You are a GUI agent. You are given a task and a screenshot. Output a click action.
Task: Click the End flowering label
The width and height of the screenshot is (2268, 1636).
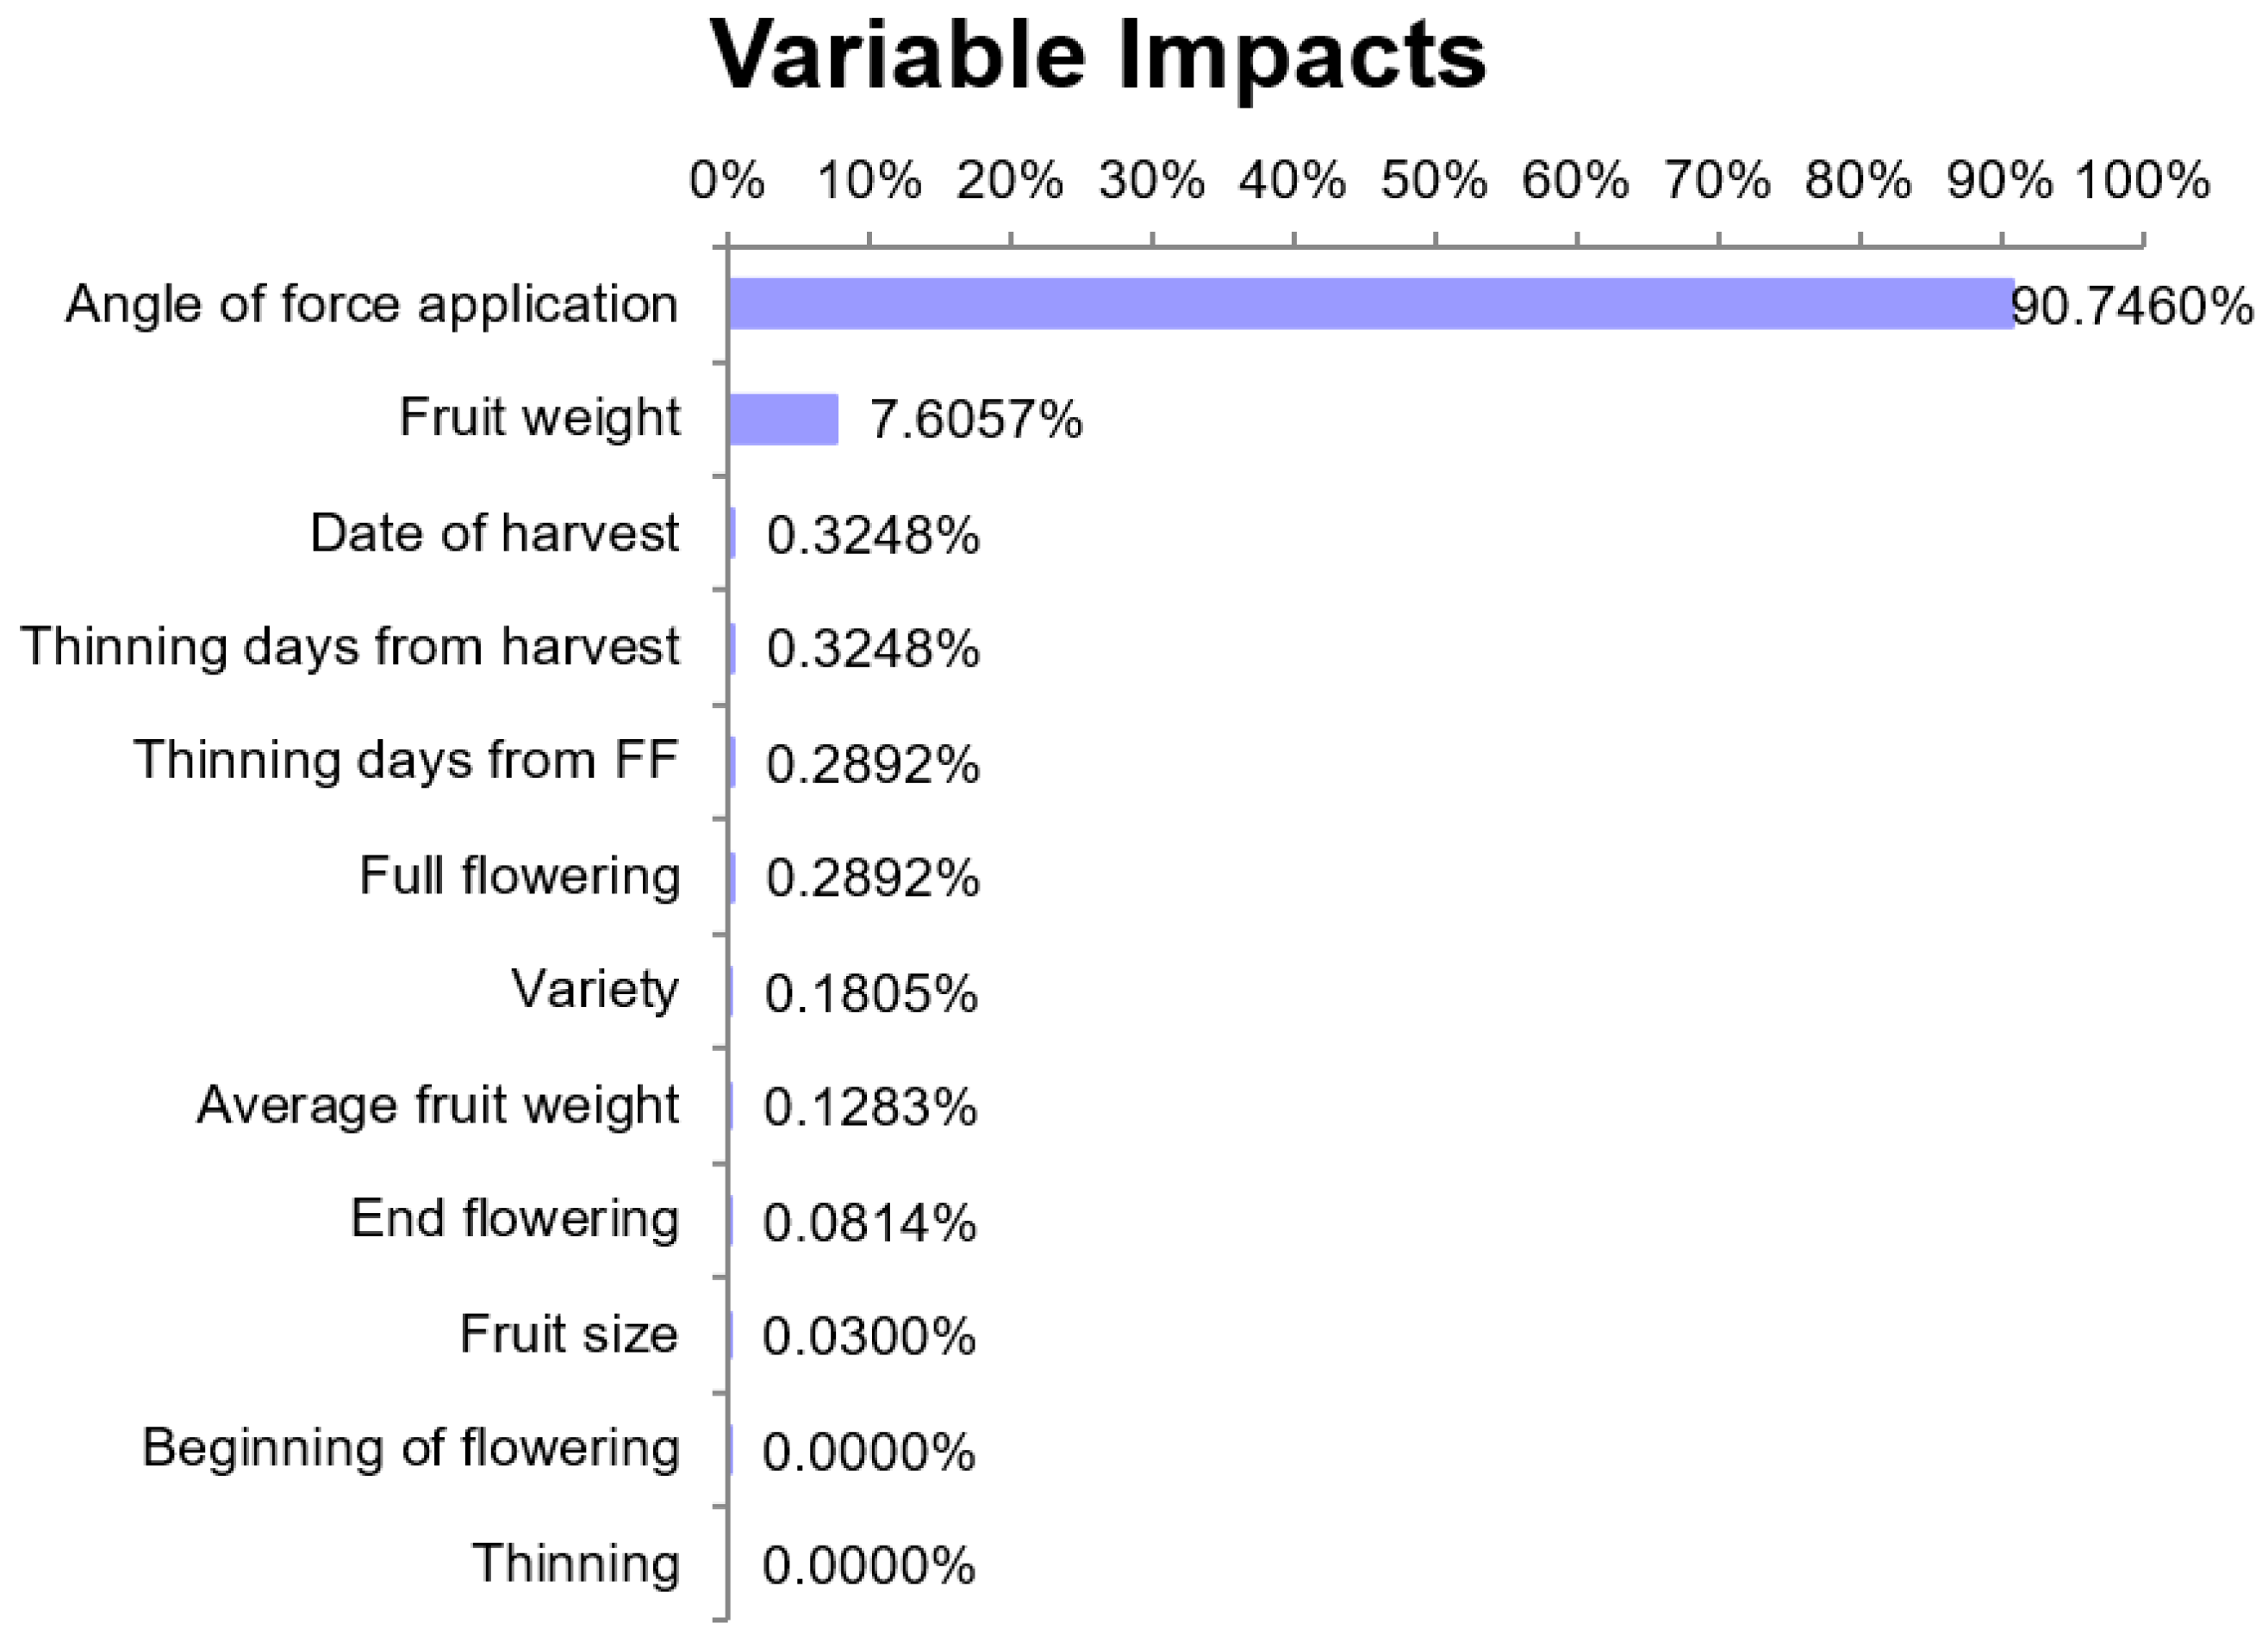click(x=514, y=1219)
